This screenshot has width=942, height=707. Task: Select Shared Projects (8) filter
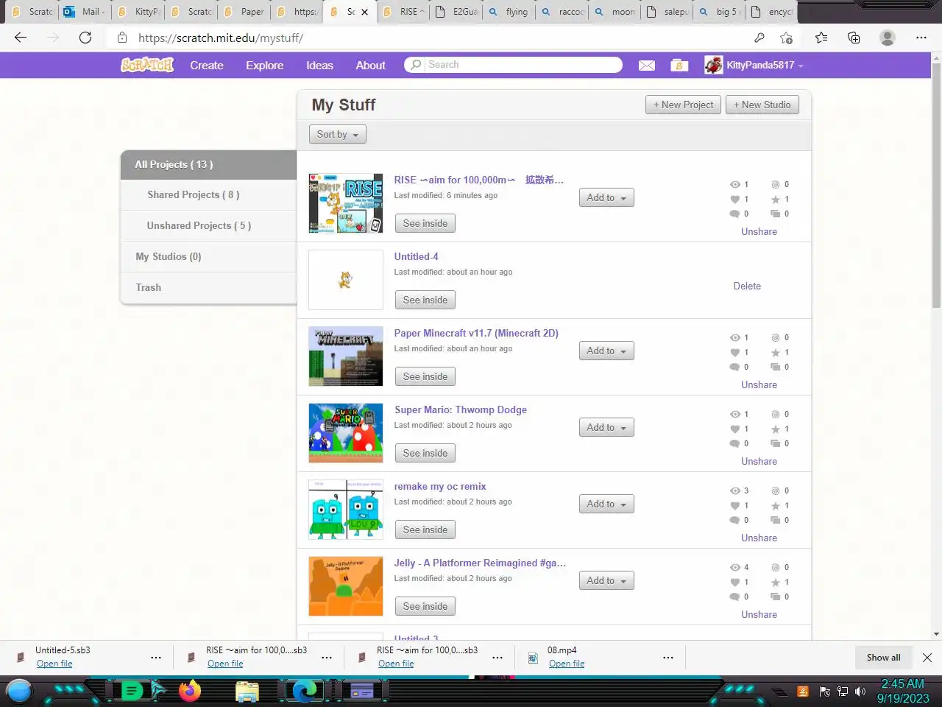(x=208, y=194)
